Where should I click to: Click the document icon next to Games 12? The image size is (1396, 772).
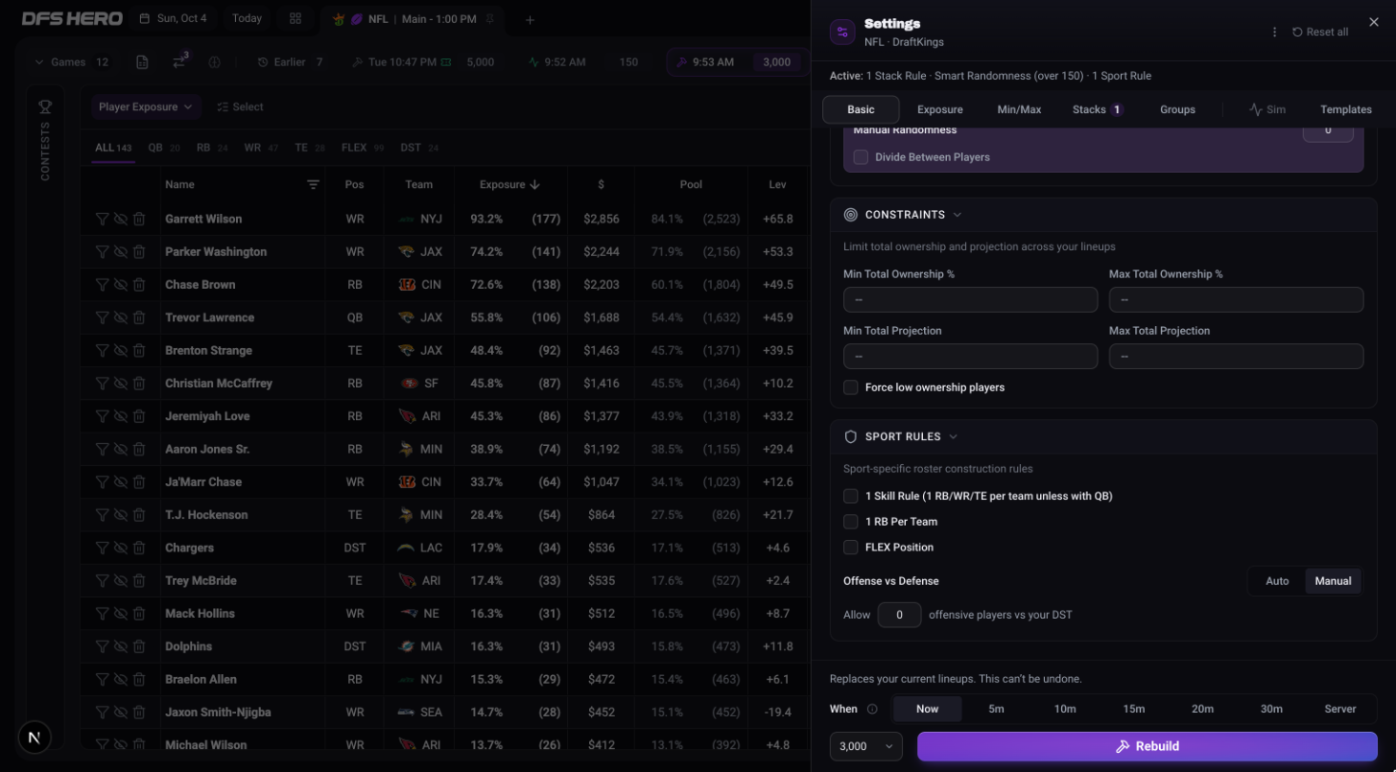(142, 62)
